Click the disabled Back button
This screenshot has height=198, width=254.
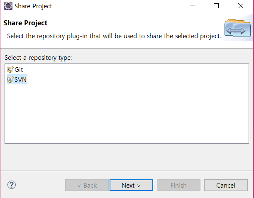[87, 185]
